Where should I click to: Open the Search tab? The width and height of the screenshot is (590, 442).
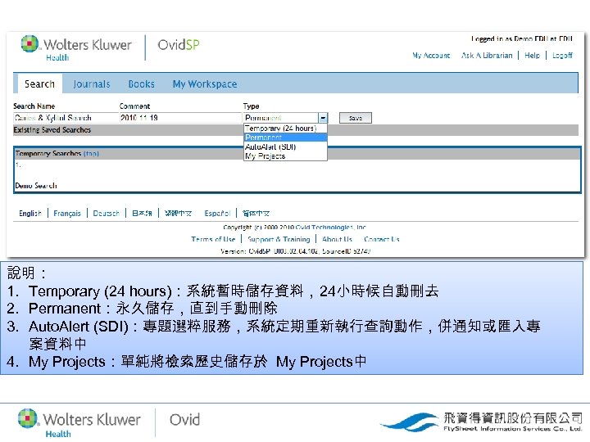39,83
